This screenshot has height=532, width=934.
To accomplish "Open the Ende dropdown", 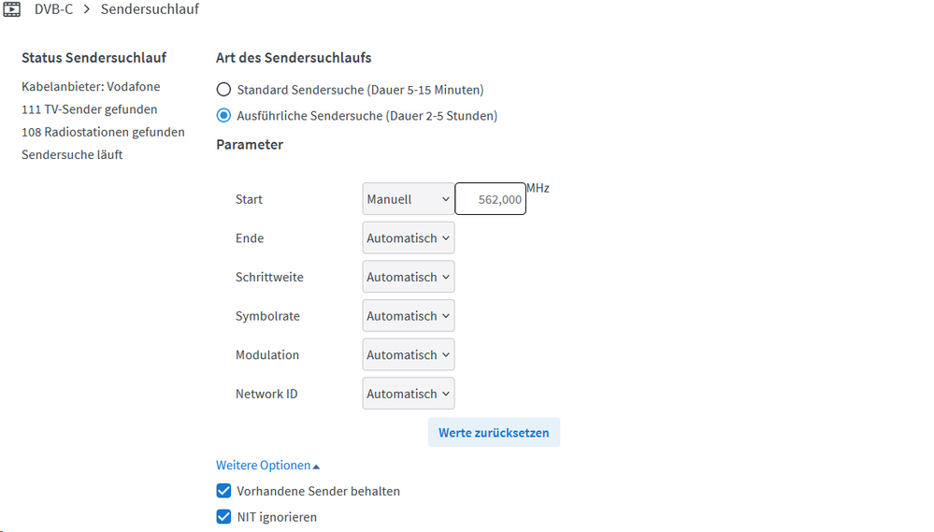I will 409,238.
